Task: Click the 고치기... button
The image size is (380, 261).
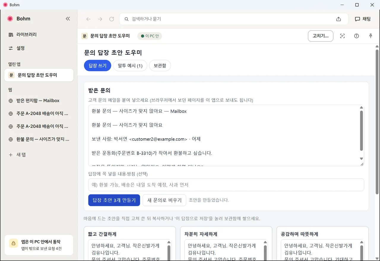Action: [321, 36]
